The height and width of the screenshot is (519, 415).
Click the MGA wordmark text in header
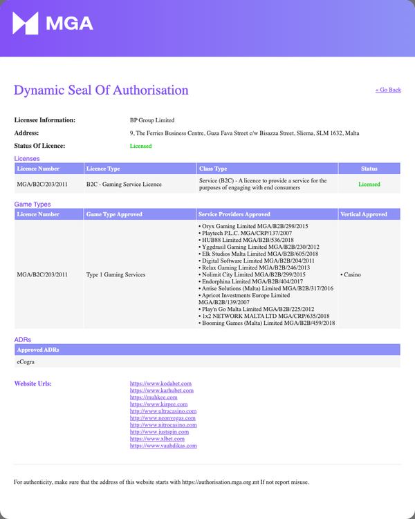click(70, 23)
